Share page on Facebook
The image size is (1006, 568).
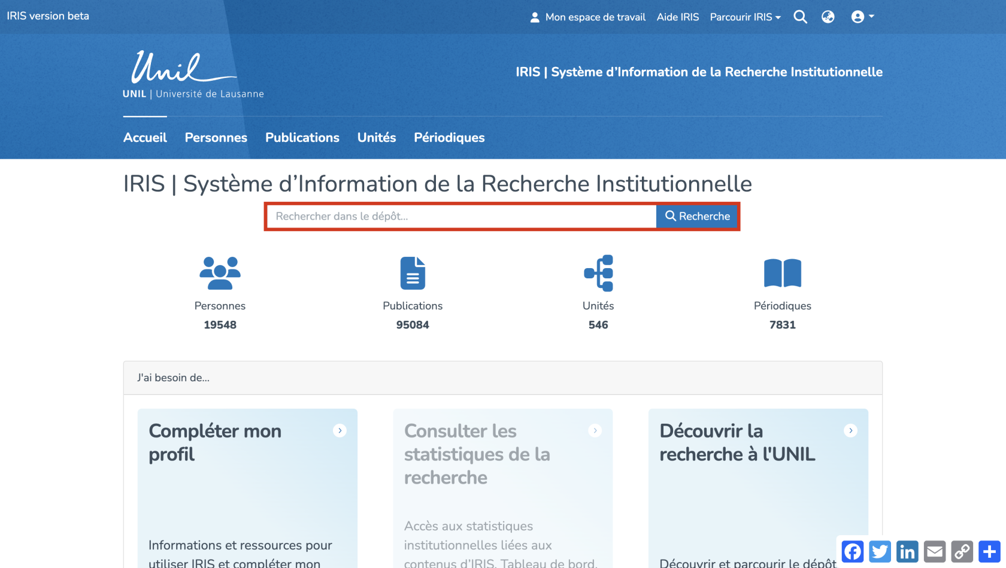click(852, 551)
